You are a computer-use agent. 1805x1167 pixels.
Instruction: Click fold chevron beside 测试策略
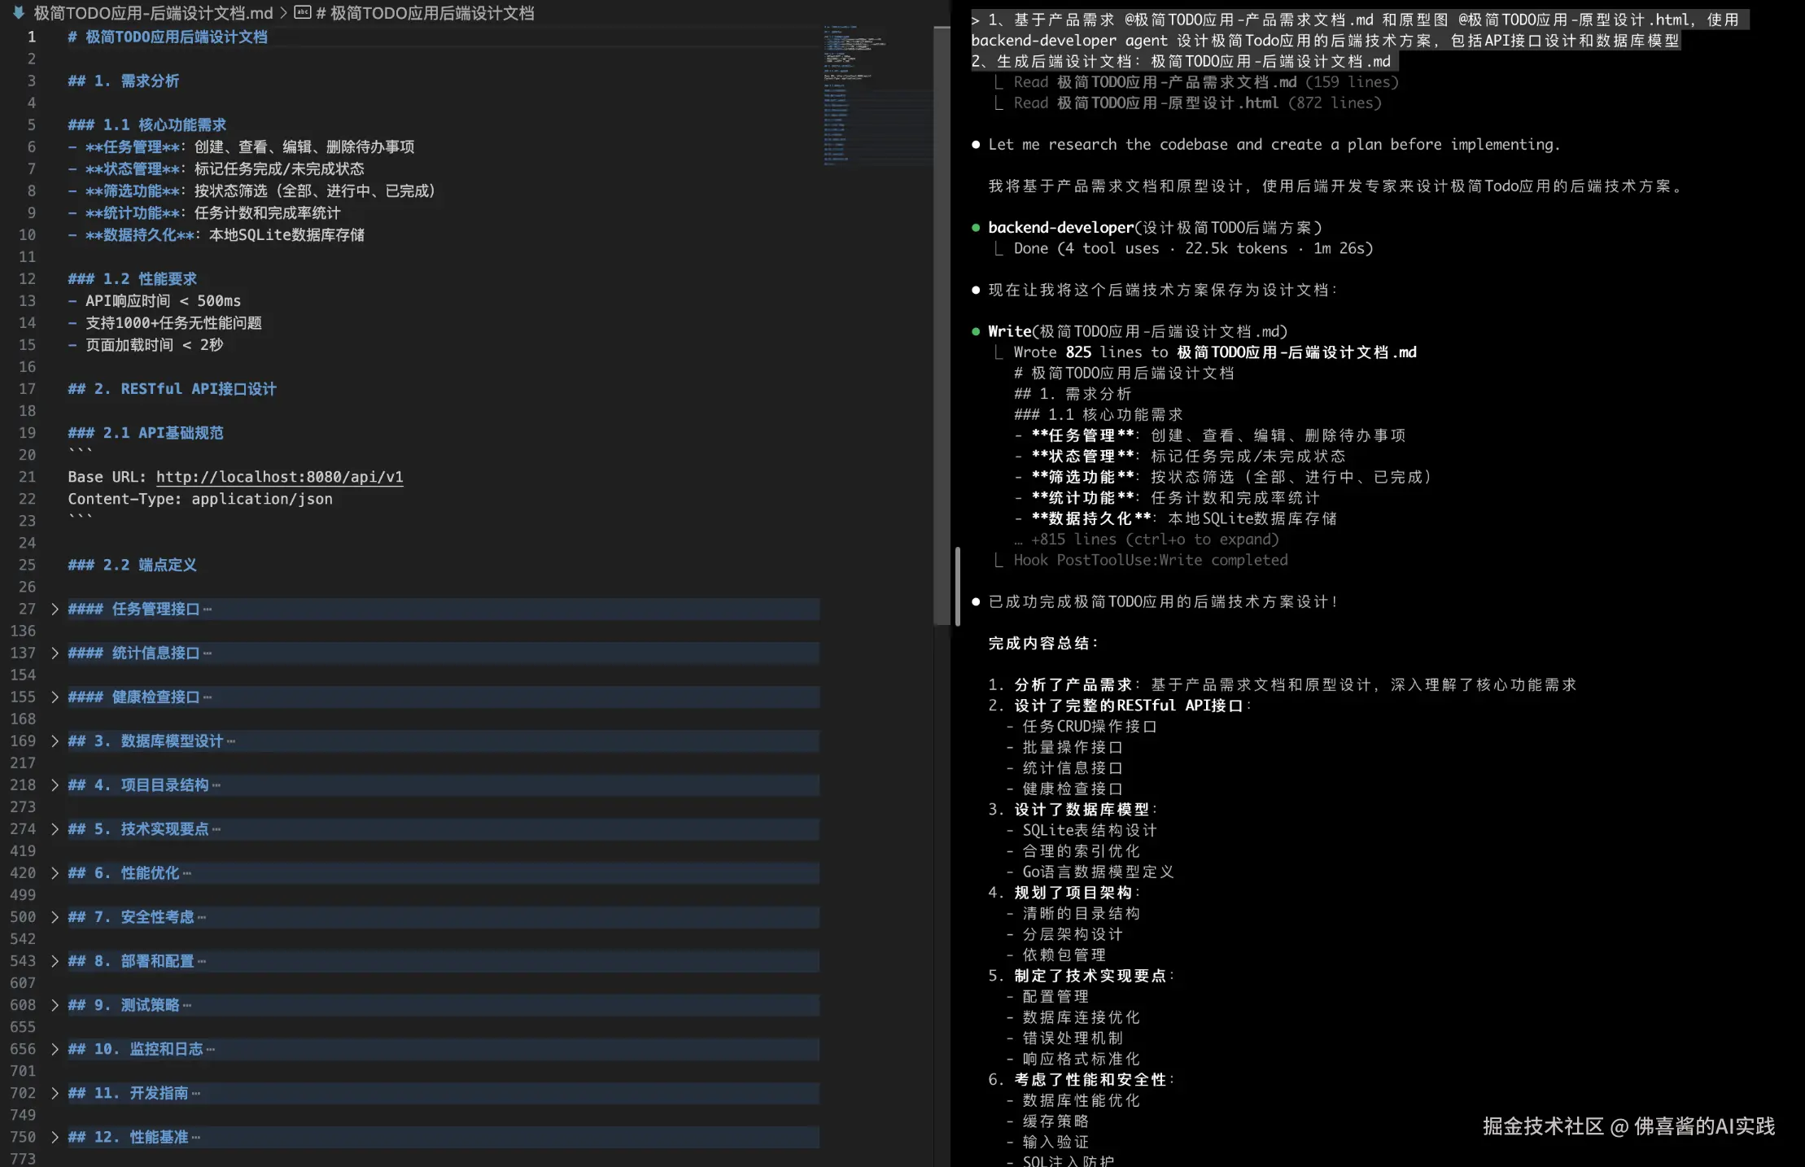click(55, 1005)
